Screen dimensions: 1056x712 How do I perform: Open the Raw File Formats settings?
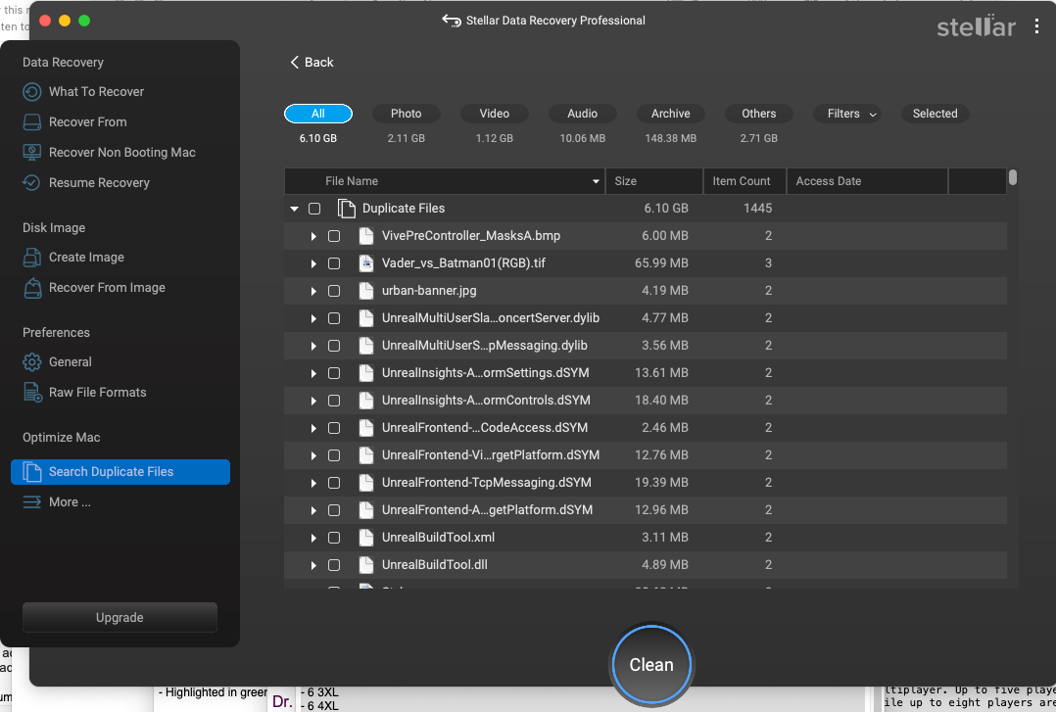pos(31,392)
